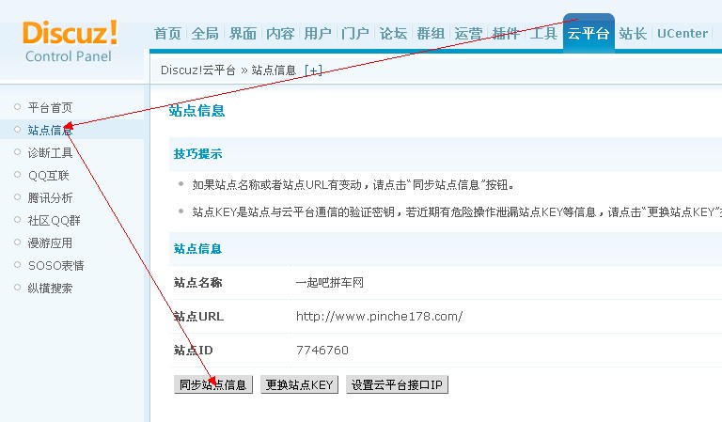Open 漫游应用 in the sidebar
The height and width of the screenshot is (422, 722).
tap(50, 243)
